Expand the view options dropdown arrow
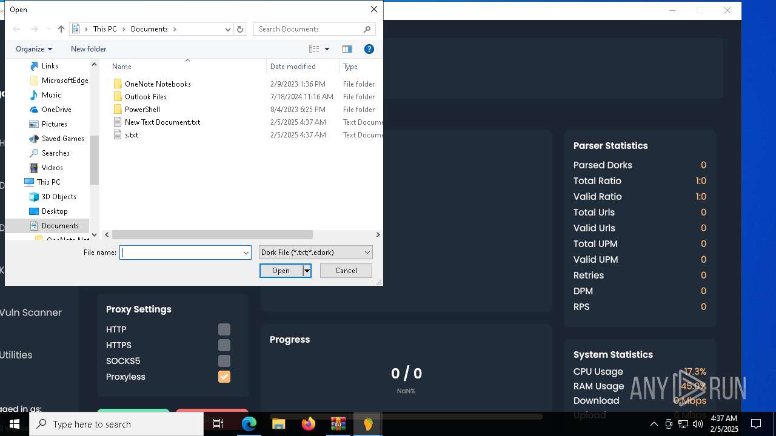The height and width of the screenshot is (436, 776). pyautogui.click(x=327, y=49)
